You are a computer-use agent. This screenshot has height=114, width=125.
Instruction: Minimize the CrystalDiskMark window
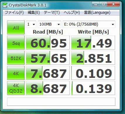96,4
